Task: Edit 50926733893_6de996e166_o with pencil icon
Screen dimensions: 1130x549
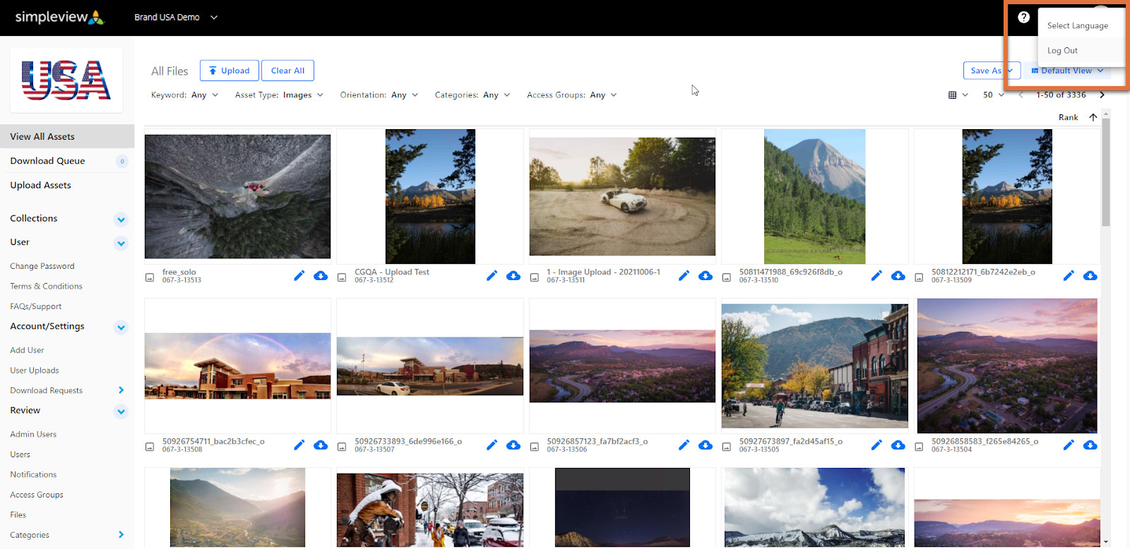Action: coord(492,445)
